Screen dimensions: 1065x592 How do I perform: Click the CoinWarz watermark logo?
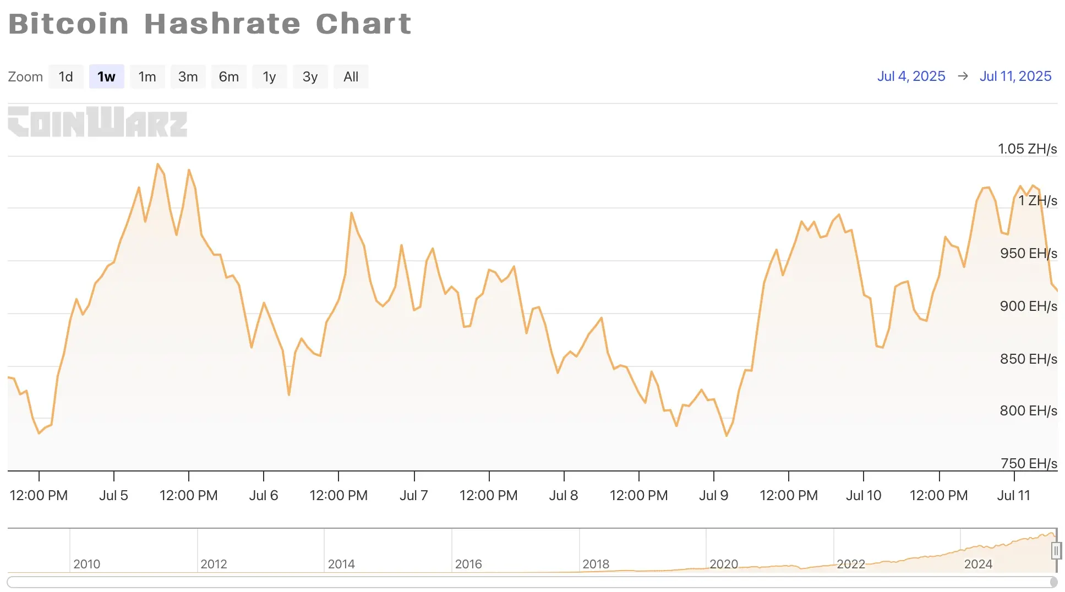97,122
